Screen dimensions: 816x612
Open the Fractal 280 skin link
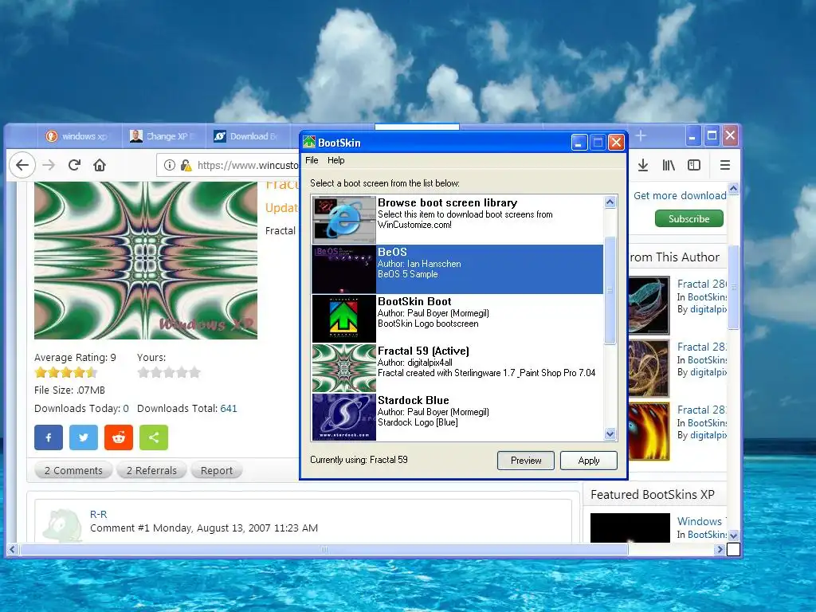click(x=701, y=284)
